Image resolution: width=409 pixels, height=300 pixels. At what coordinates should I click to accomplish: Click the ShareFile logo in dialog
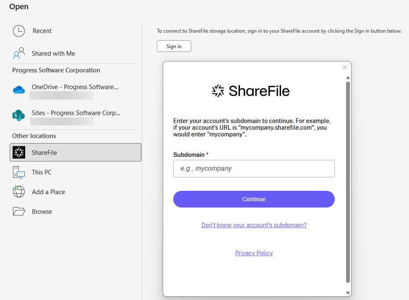(x=251, y=91)
